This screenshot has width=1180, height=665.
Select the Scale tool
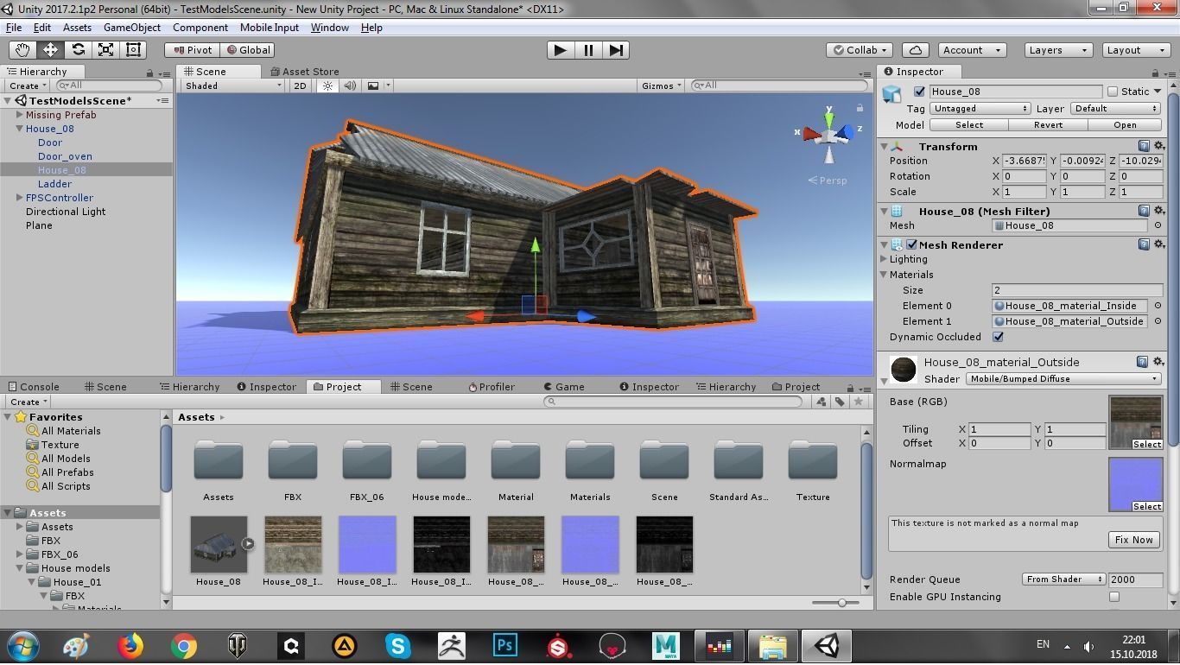pos(105,50)
